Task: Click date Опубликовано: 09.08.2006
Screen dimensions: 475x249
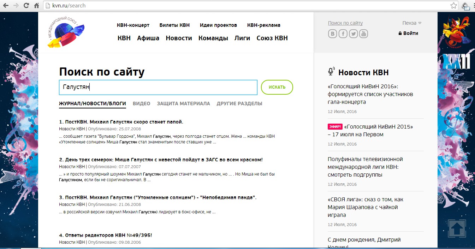Action: [114, 242]
